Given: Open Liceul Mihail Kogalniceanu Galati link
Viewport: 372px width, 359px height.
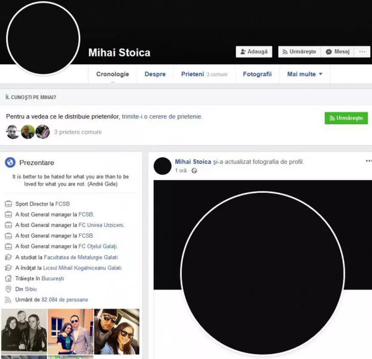Looking at the screenshot, I should pyautogui.click(x=82, y=268).
